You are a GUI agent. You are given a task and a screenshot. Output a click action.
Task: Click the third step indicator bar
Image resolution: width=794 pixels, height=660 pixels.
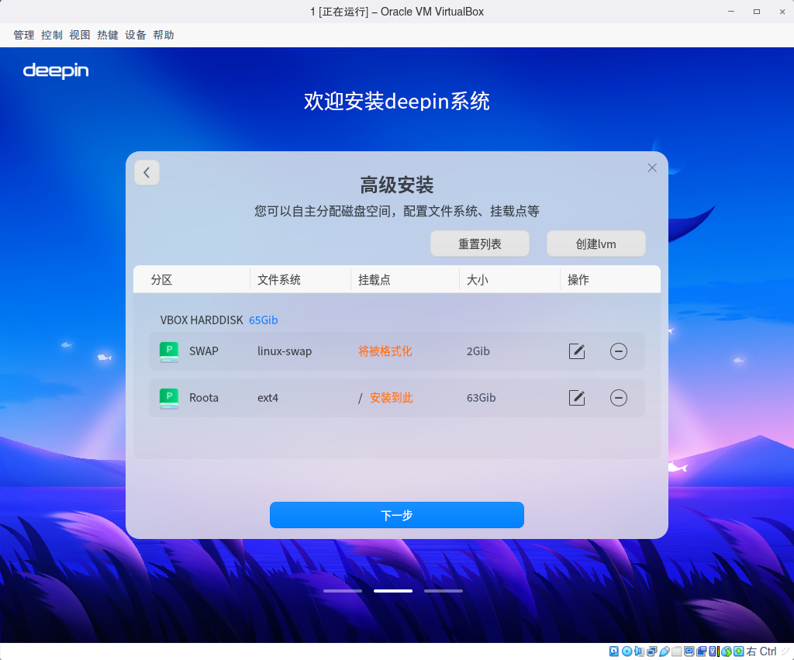coord(443,591)
